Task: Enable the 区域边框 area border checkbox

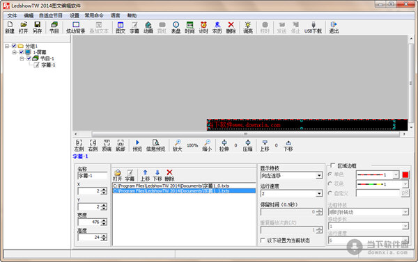Action: [x=333, y=165]
